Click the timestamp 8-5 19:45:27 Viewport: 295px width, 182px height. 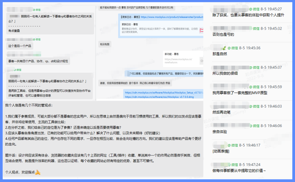click(x=271, y=9)
